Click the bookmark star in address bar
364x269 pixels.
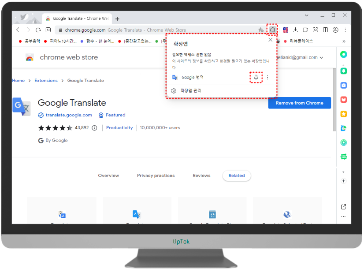tap(261, 30)
